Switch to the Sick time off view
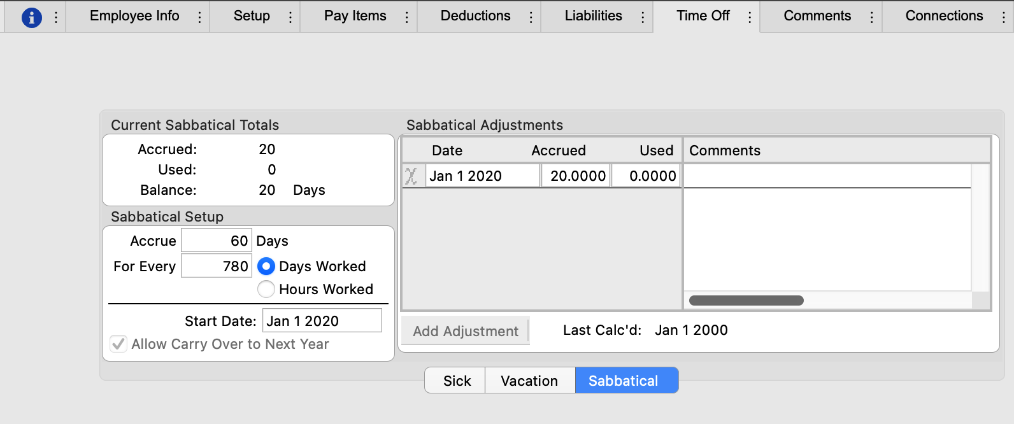Viewport: 1014px width, 424px height. coord(457,381)
